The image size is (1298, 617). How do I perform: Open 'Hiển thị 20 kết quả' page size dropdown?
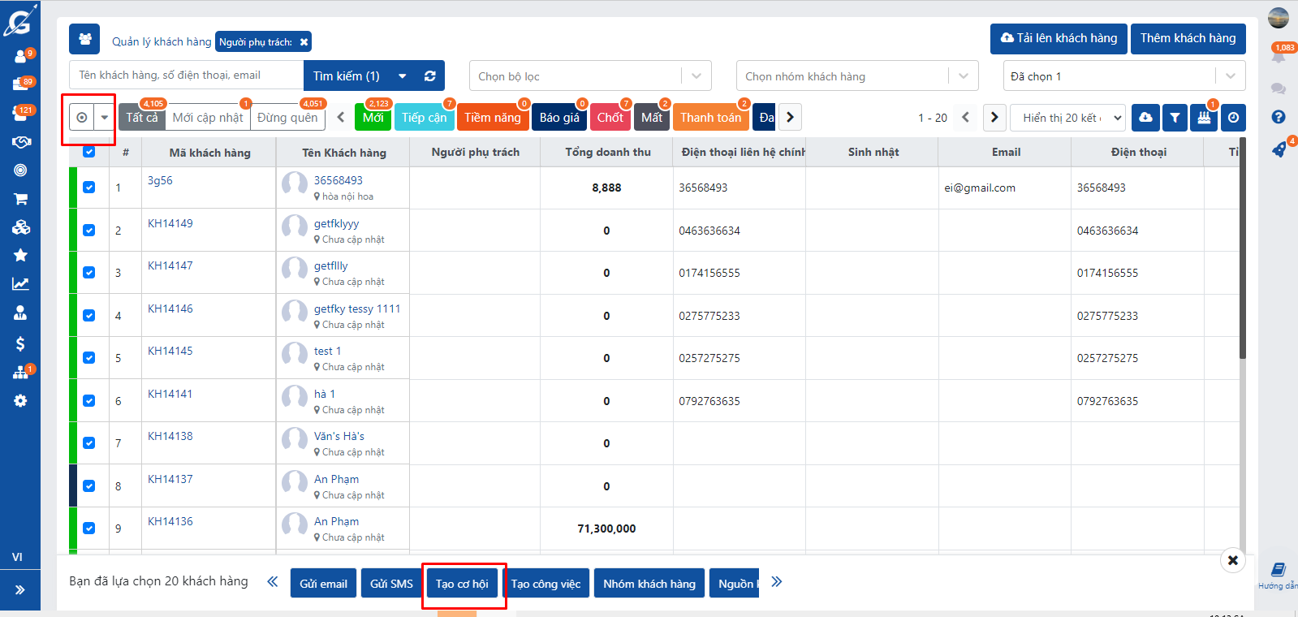1067,118
